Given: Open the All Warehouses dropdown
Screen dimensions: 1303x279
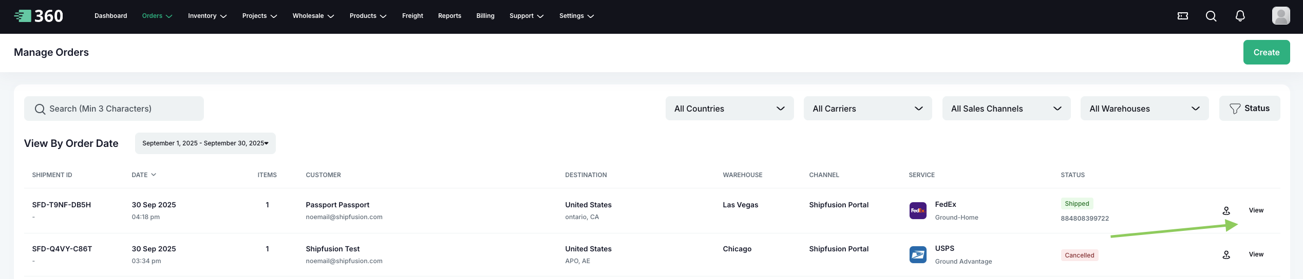Looking at the screenshot, I should [1144, 109].
